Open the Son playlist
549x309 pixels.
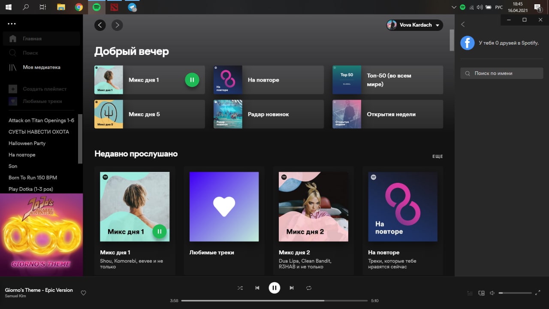[x=13, y=166]
